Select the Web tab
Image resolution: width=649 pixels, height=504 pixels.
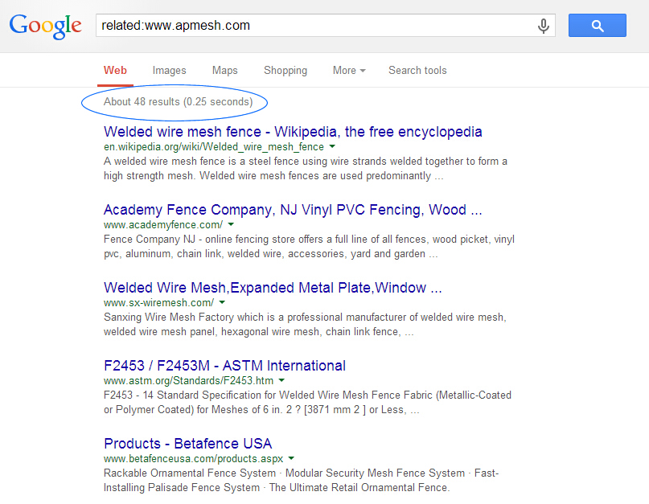(115, 71)
